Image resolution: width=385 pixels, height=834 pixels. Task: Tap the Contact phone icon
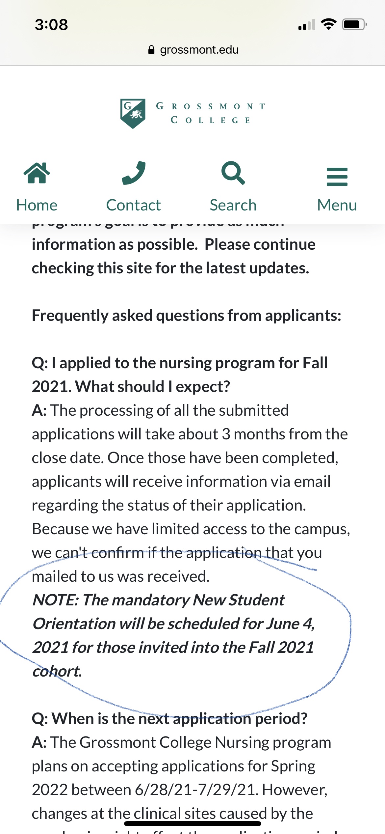[x=134, y=173]
